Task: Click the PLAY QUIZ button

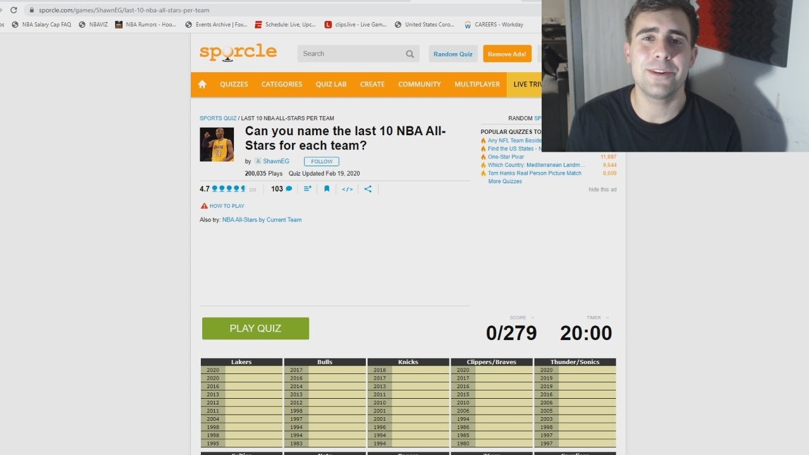Action: pyautogui.click(x=255, y=329)
